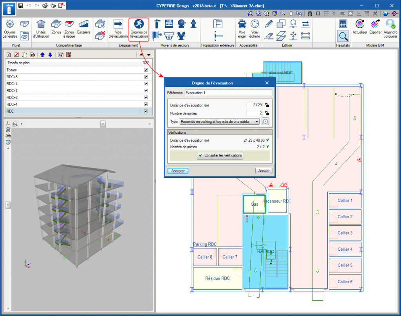Toggle the Distance d'évacuation lock
Viewport: 401px width, 316px height.
267,105
